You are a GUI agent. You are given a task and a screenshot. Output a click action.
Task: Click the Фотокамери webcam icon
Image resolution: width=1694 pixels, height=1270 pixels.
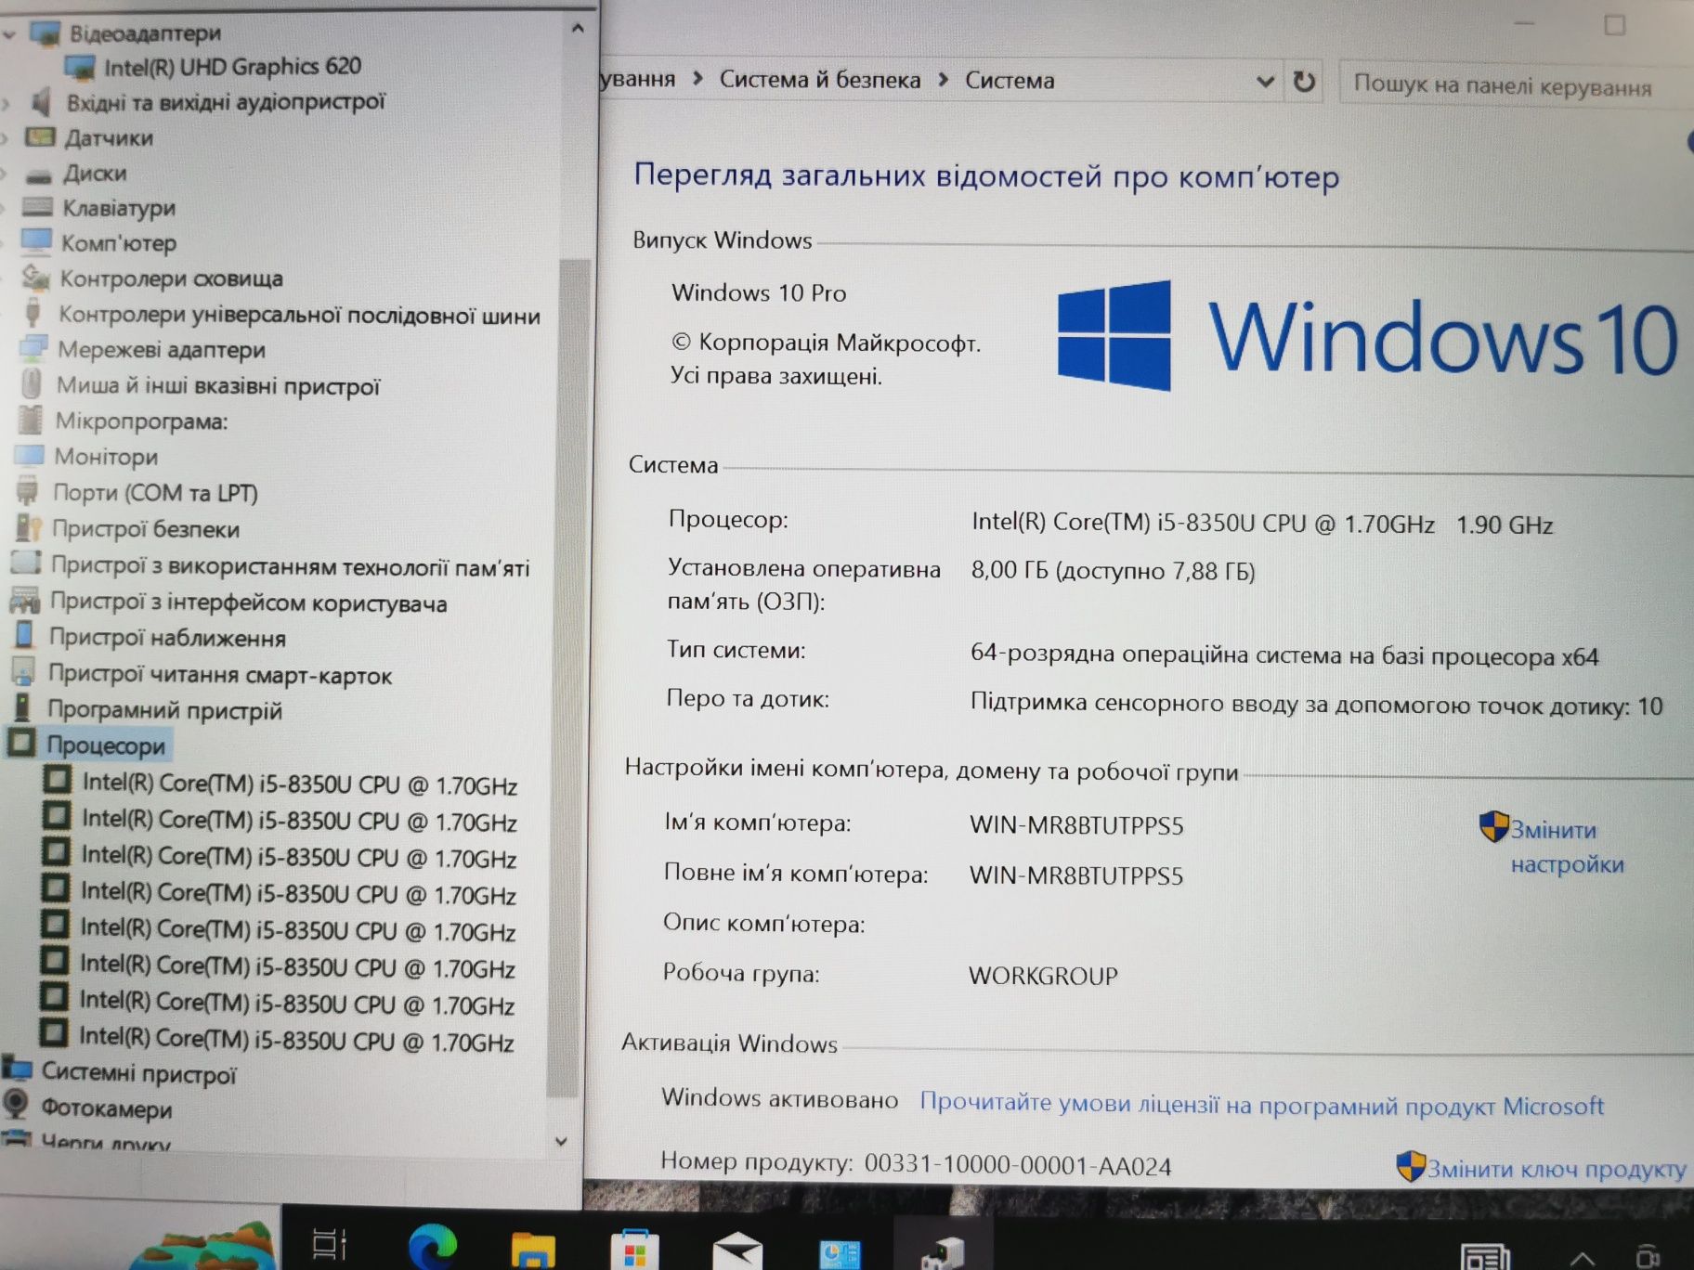click(15, 1105)
